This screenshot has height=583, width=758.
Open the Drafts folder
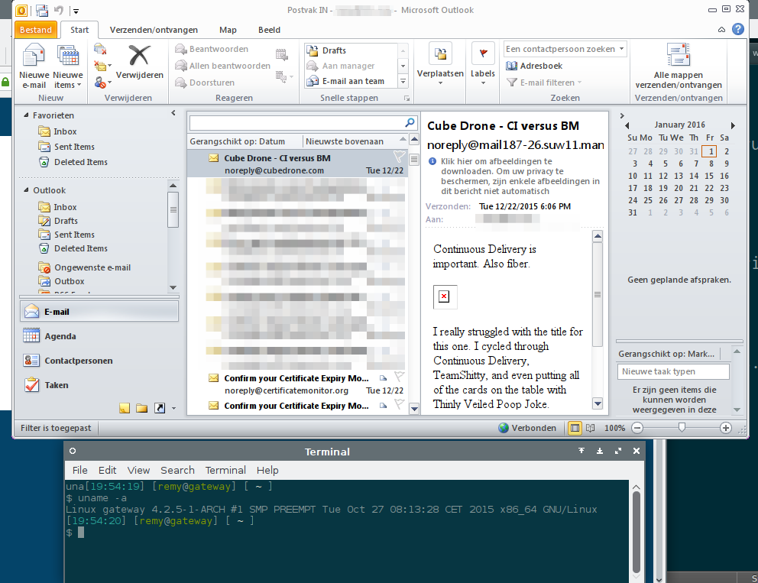pyautogui.click(x=58, y=221)
